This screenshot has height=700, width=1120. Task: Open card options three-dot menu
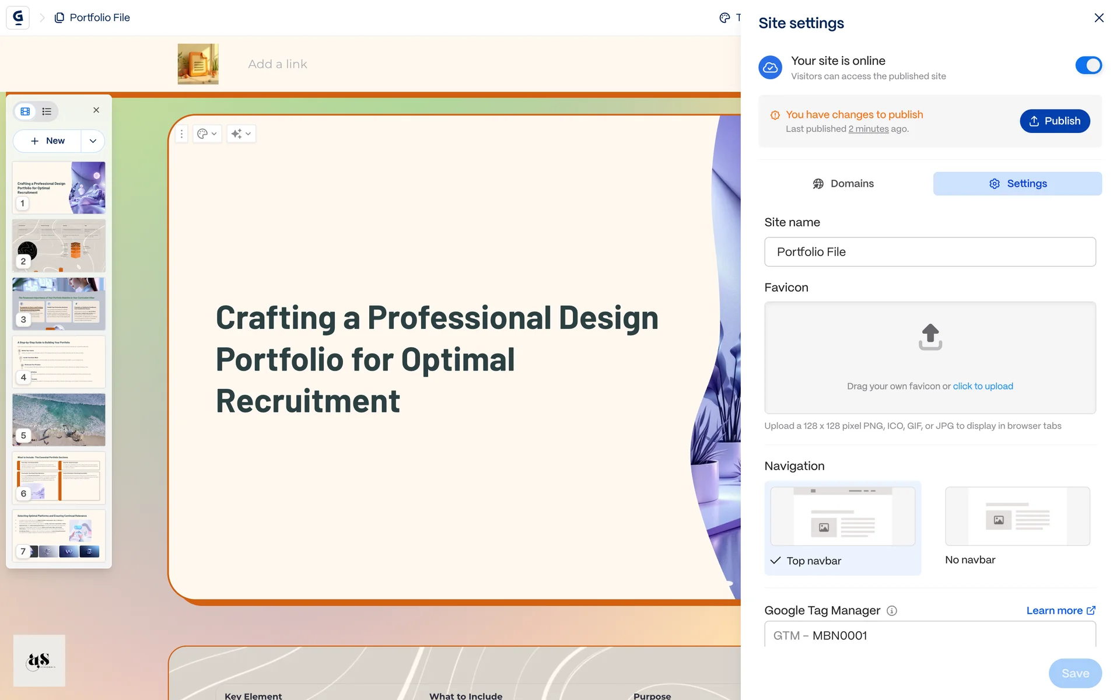181,134
